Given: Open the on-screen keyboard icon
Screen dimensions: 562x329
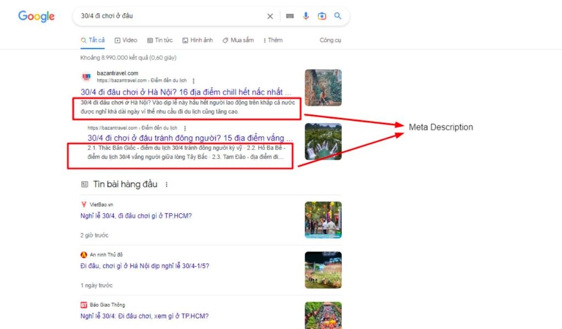Looking at the screenshot, I should pos(290,16).
